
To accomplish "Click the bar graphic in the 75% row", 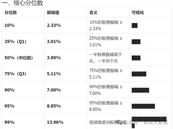I will tap(139, 74).
